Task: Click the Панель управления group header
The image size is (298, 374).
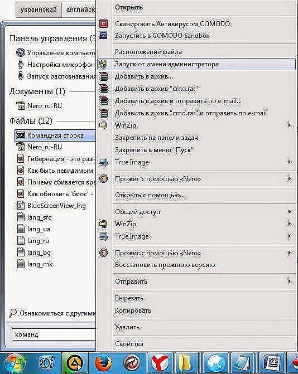Action: pyautogui.click(x=52, y=38)
